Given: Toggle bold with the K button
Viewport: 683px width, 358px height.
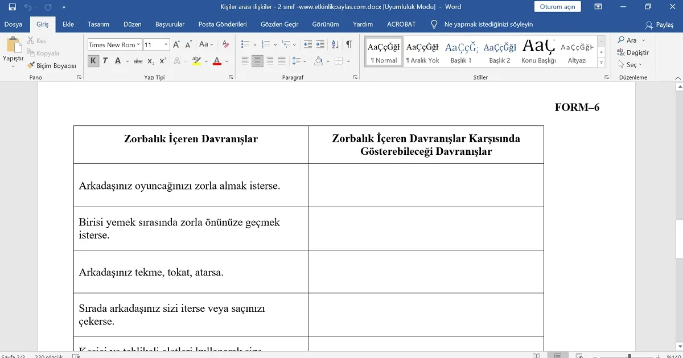Looking at the screenshot, I should coord(93,61).
